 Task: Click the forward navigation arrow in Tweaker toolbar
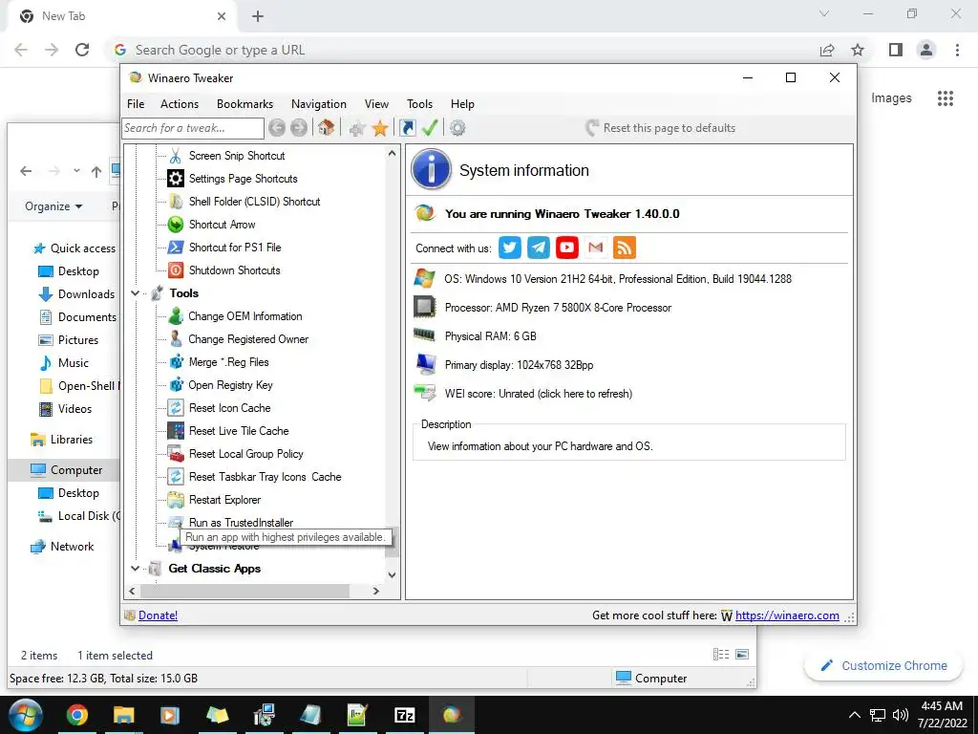pos(299,128)
